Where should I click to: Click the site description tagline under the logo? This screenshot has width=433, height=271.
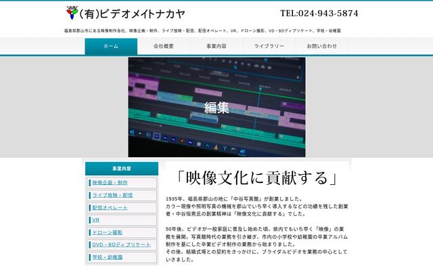pyautogui.click(x=202, y=30)
